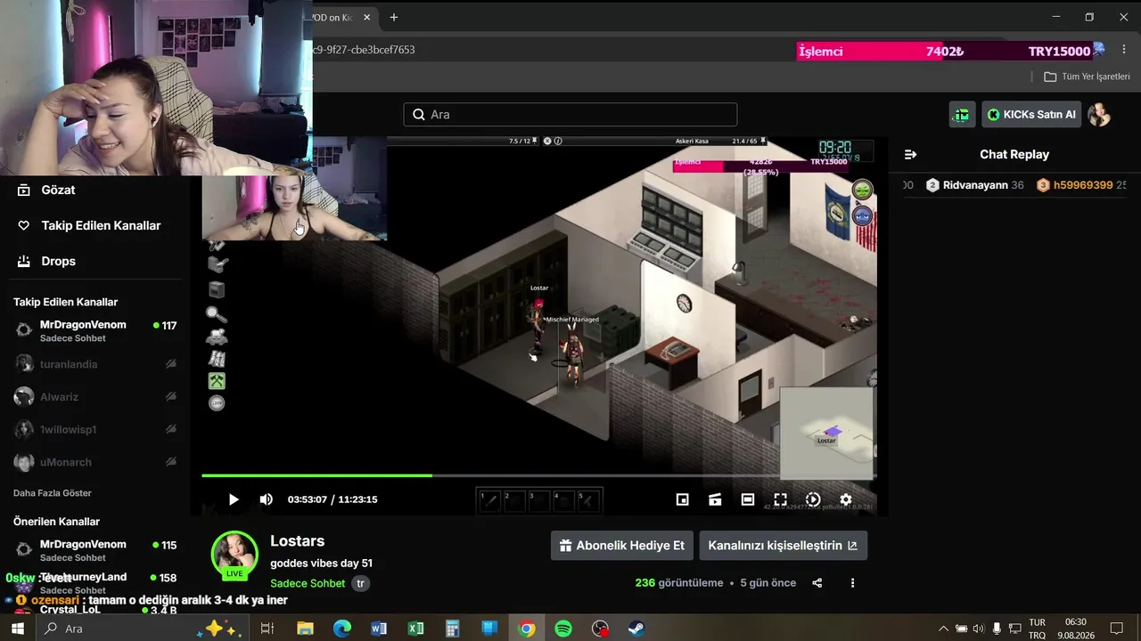Open Tüm Yer İşaretleri bookmarks folder
Image resolution: width=1141 pixels, height=641 pixels.
(1087, 77)
